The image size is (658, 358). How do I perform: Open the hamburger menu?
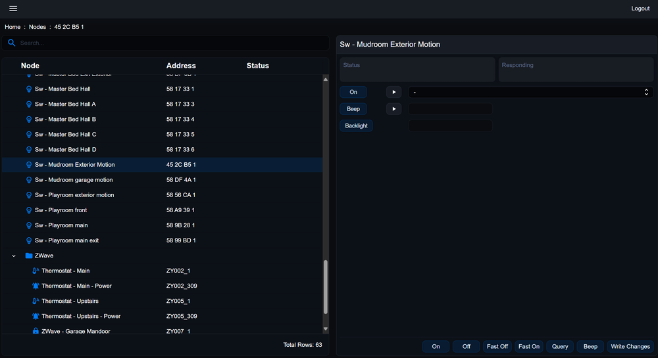(13, 9)
